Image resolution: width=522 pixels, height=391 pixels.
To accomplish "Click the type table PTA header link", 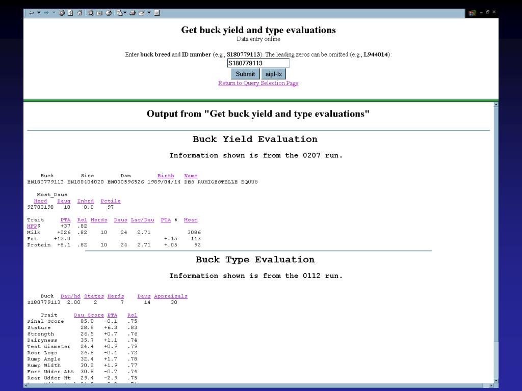I will pos(112,315).
